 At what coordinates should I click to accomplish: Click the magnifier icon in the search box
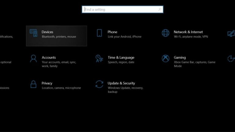click(159, 9)
